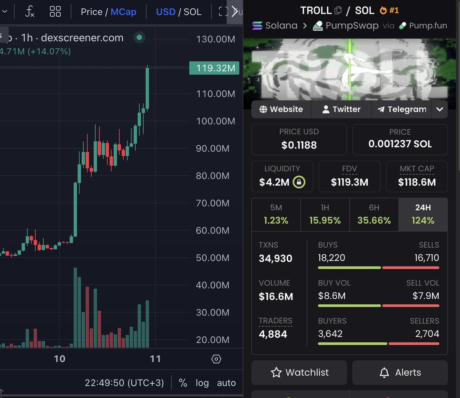The width and height of the screenshot is (460, 398).
Task: Collapse chart panel with right arrow
Action: pyautogui.click(x=235, y=12)
